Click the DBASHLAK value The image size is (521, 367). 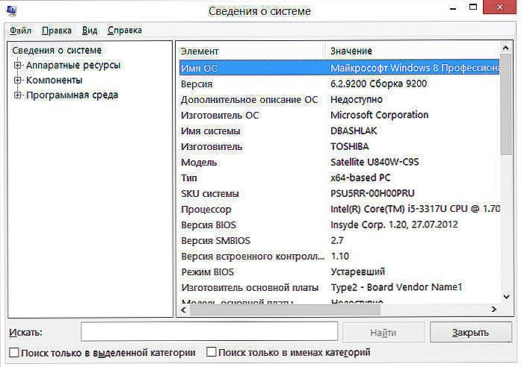[x=354, y=131]
